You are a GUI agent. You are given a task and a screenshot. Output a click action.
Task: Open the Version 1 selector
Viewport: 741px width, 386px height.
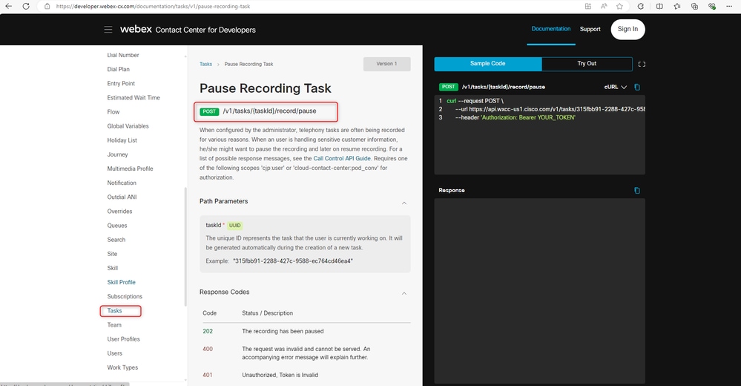click(x=386, y=64)
